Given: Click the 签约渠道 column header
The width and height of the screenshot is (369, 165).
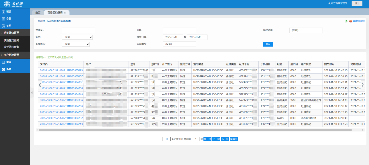Looking at the screenshot, I should [207, 64].
